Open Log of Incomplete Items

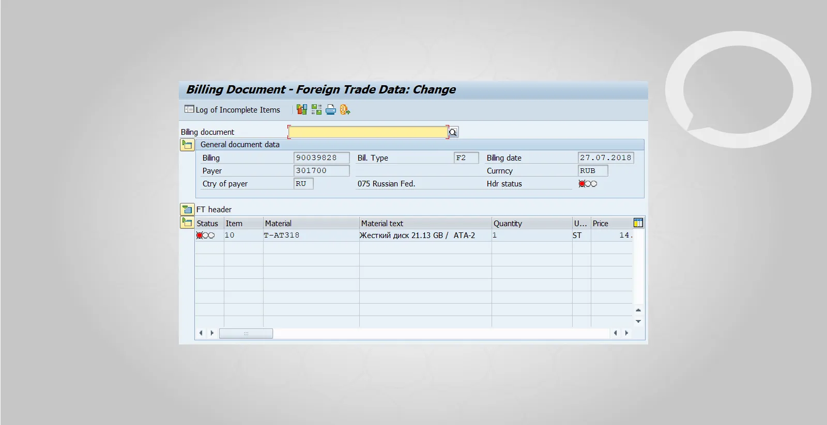[232, 109]
